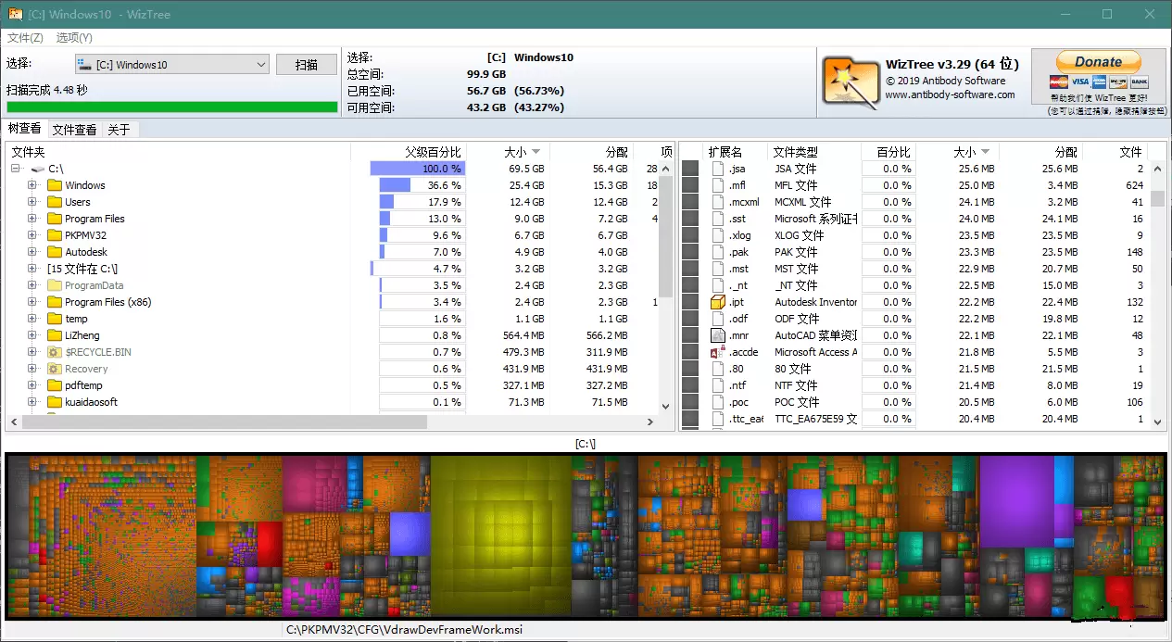Expand the temp folder node
The width and height of the screenshot is (1172, 642).
click(x=32, y=319)
